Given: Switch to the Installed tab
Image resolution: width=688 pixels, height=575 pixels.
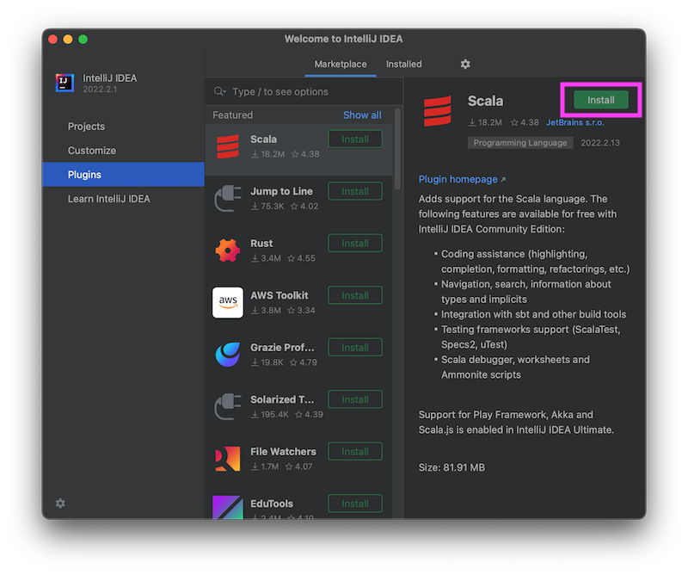Looking at the screenshot, I should coord(403,65).
